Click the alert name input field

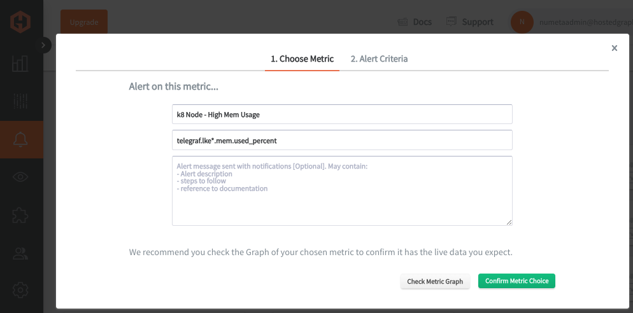pos(343,114)
